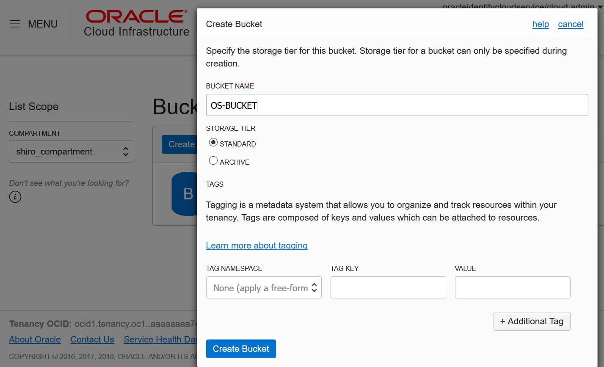
Task: Click the tag Value input field
Action: 513,287
